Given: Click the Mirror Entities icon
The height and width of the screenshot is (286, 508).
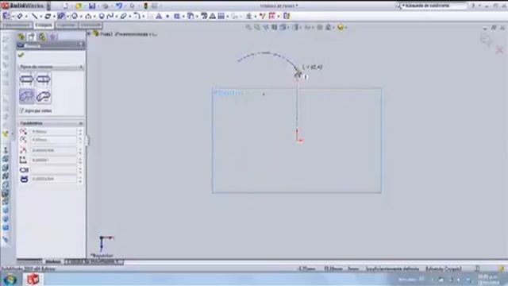Looking at the screenshot, I should click(213, 16).
